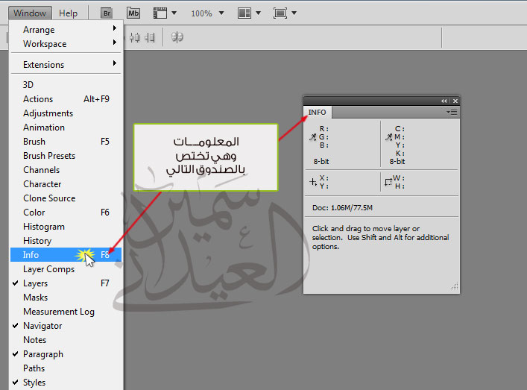Screen dimensions: 527x390
Task: Collapse the Info panel with the double-arrow icon
Action: click(444, 101)
